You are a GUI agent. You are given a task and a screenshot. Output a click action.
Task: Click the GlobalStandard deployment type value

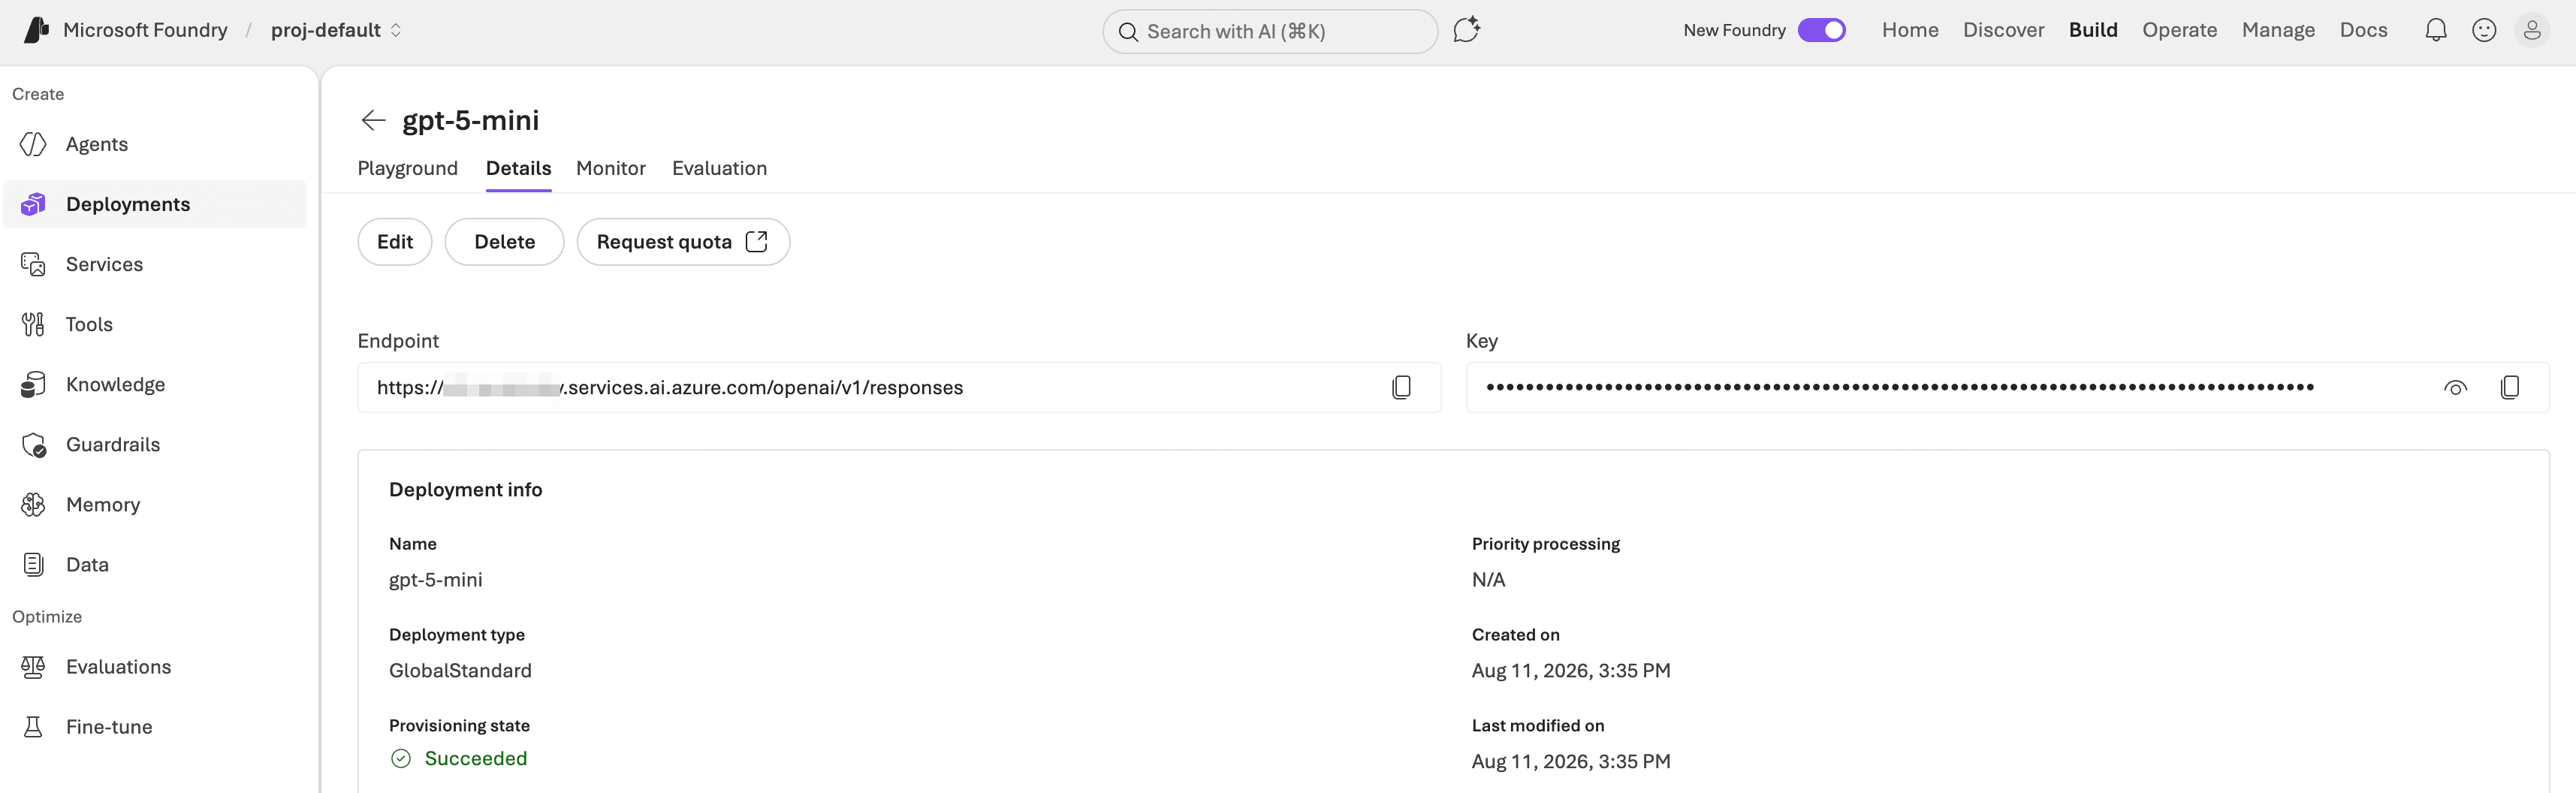(x=460, y=670)
